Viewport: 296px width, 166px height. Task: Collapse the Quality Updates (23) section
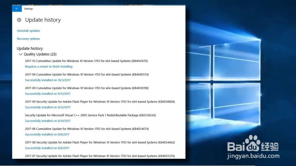tap(21, 54)
